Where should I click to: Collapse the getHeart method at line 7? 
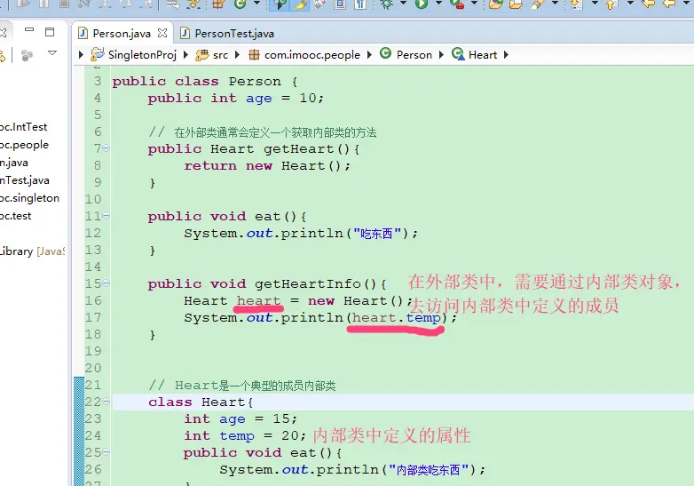106,149
